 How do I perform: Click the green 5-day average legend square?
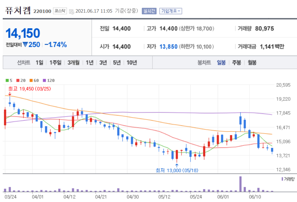point(7,80)
